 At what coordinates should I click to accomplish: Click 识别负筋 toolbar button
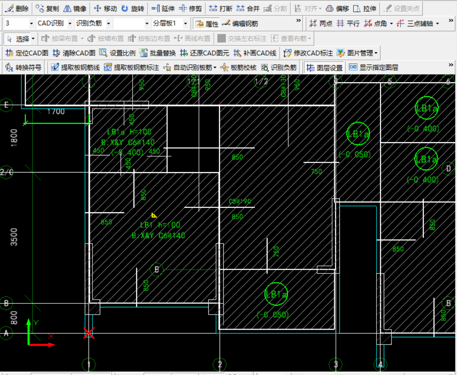point(279,67)
